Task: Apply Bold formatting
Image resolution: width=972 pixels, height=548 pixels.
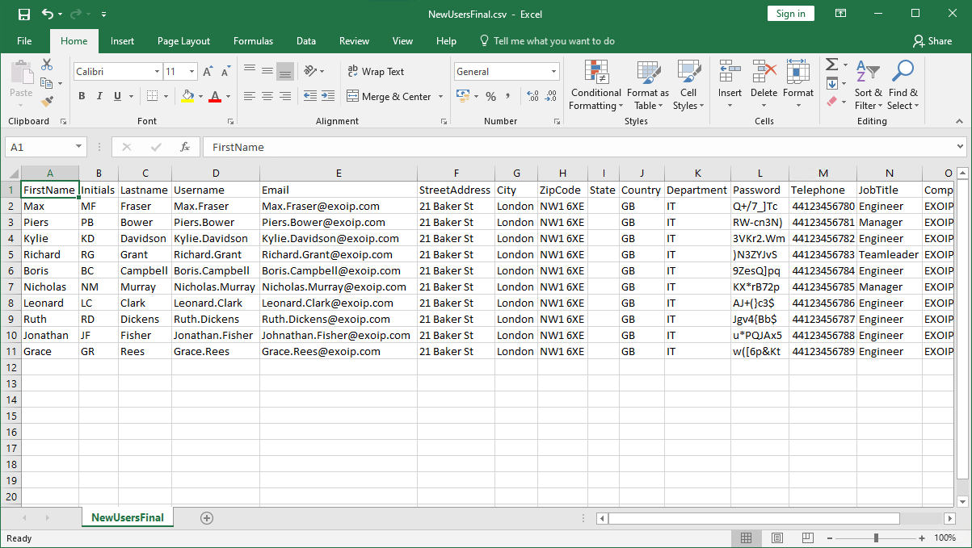Action: pos(81,95)
